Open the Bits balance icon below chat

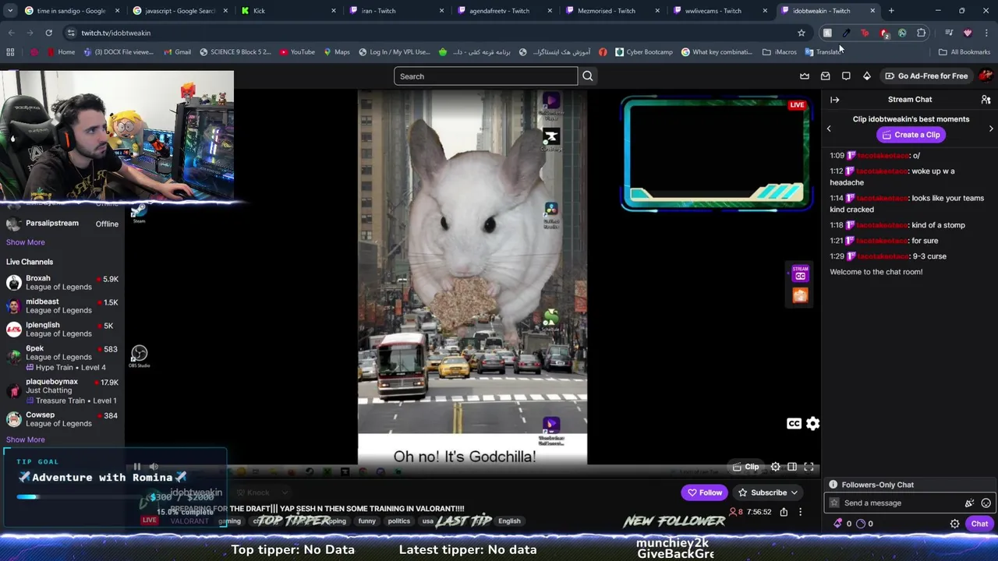point(837,524)
